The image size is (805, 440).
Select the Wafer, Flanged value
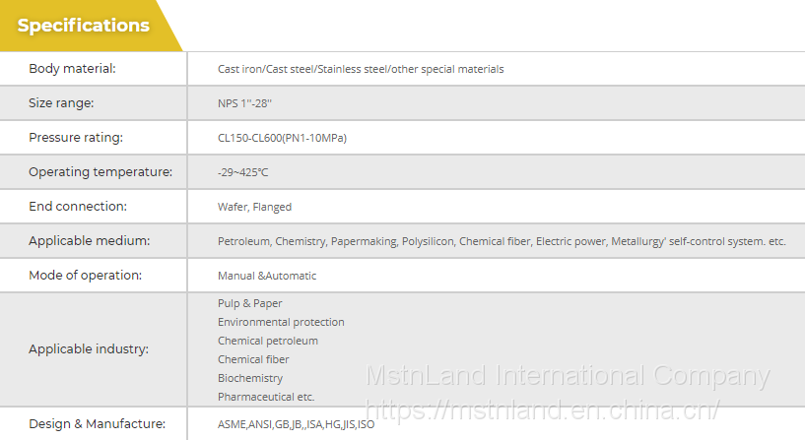pos(254,207)
